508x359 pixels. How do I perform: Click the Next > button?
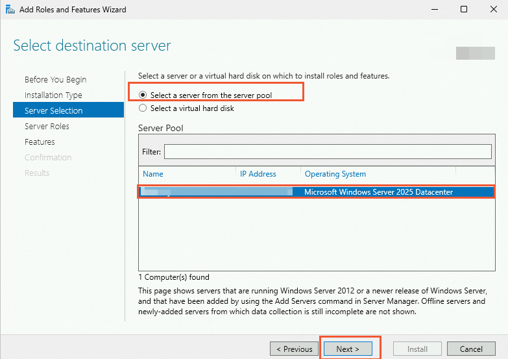click(x=348, y=349)
